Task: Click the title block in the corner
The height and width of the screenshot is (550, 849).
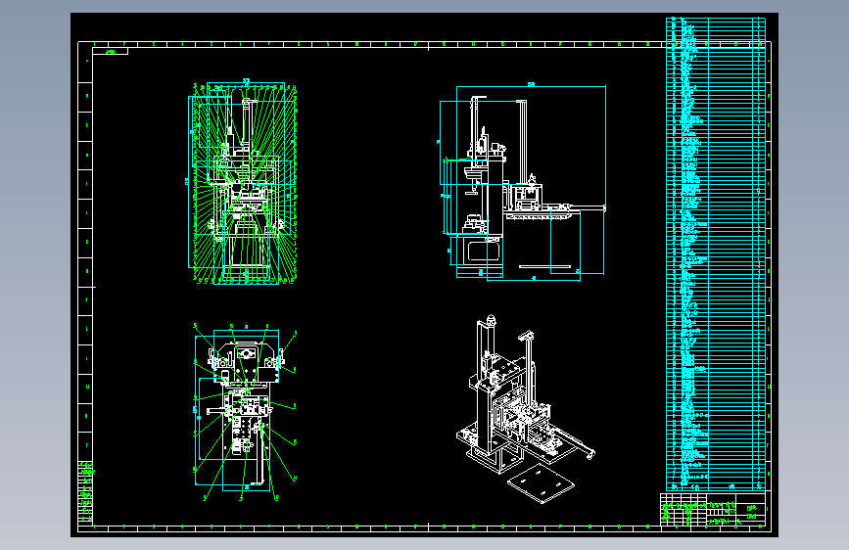Action: click(x=713, y=509)
